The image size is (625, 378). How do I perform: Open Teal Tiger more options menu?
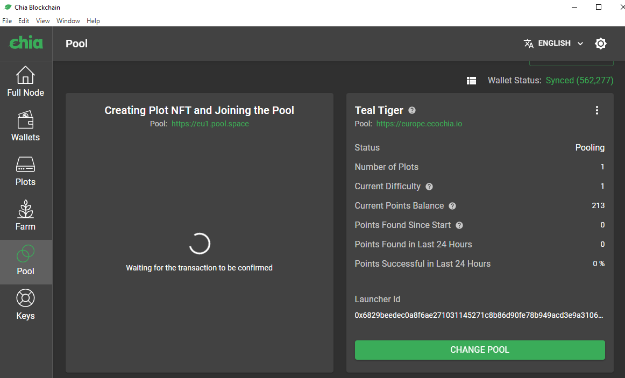[x=596, y=110]
